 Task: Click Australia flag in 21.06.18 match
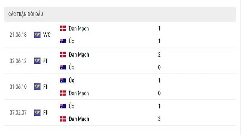click(x=63, y=41)
